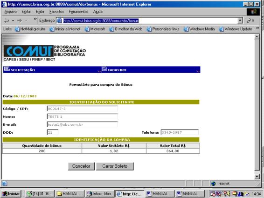Click the COMUT program logo
Screen dimensions: 264x198
tap(45, 51)
